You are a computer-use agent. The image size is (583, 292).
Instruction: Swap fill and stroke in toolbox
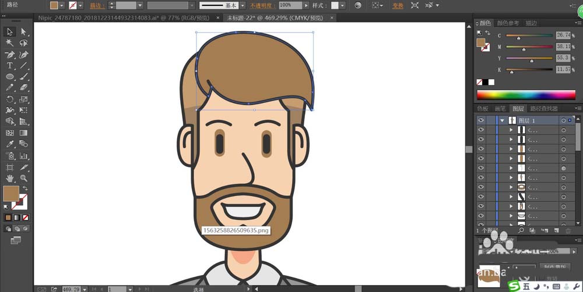point(25,188)
